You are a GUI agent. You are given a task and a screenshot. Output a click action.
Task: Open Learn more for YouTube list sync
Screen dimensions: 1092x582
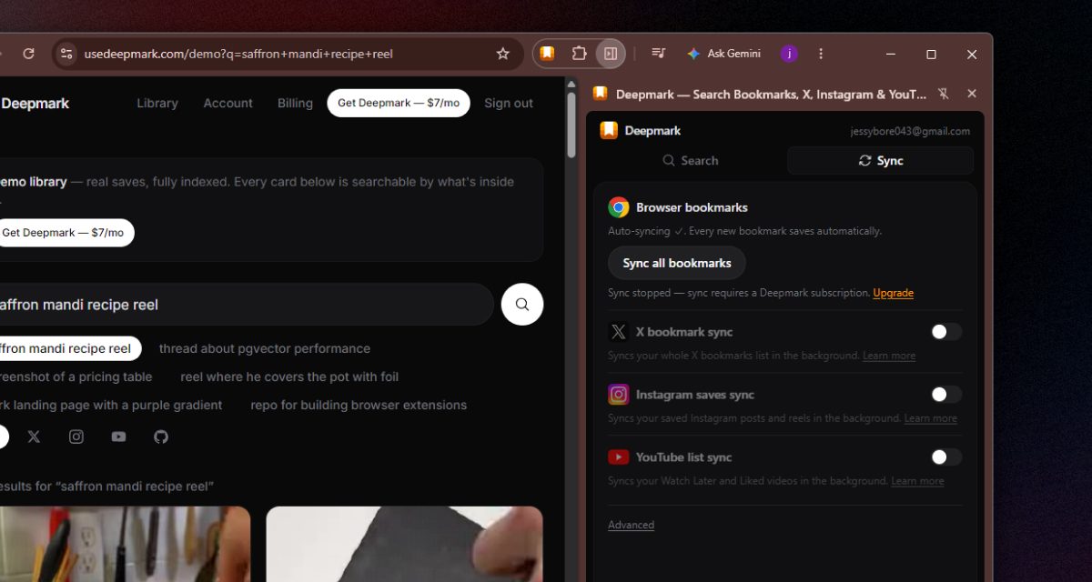tap(917, 481)
